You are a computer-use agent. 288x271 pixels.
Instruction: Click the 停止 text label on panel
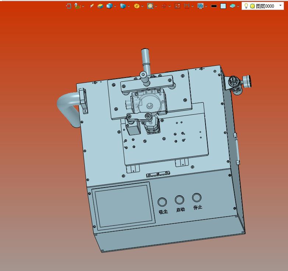click(x=198, y=207)
